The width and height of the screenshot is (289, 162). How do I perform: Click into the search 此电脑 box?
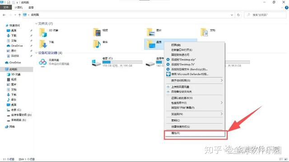(265, 15)
